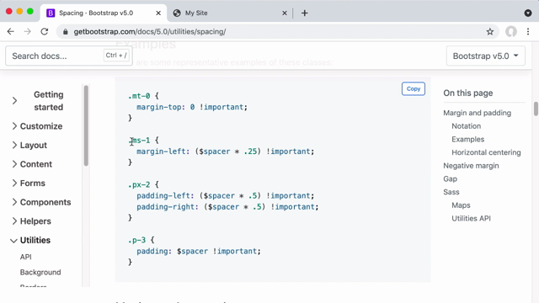Image resolution: width=539 pixels, height=303 pixels.
Task: Jump to Utilities API section
Action: point(471,218)
